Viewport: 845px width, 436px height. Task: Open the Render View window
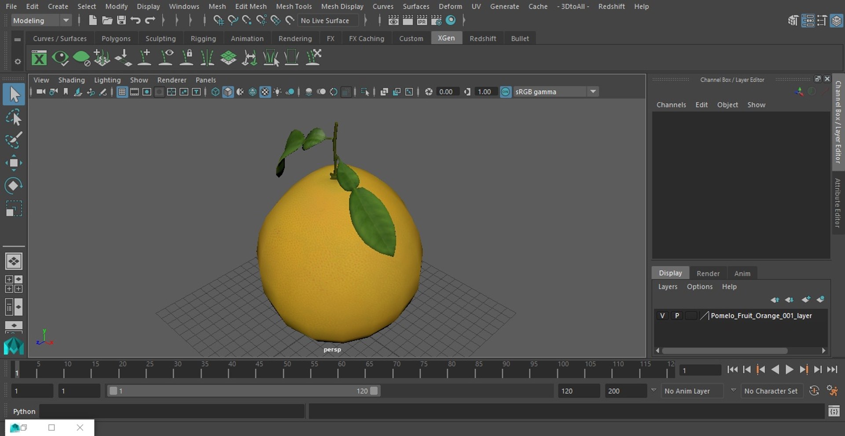[x=393, y=20]
